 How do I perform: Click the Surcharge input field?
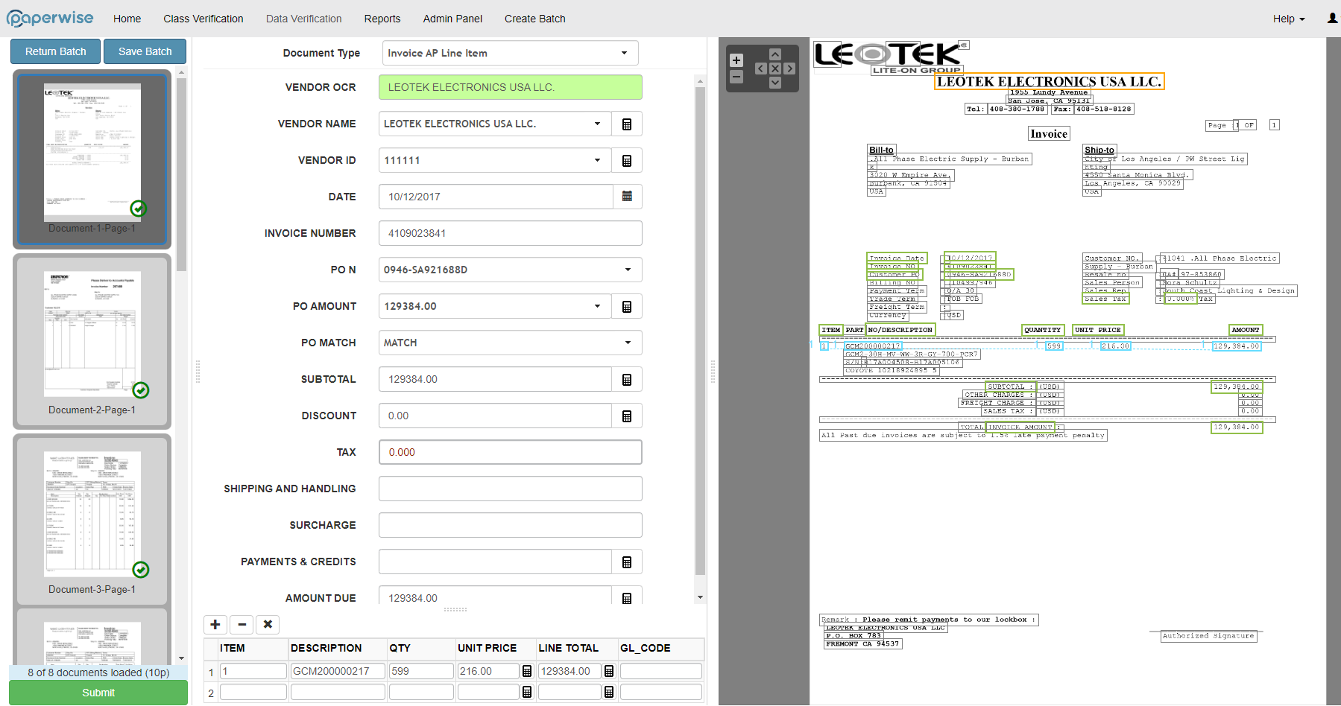click(511, 525)
